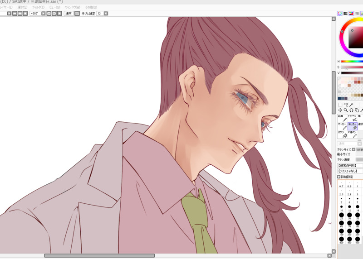363x259 pixels.
Task: Select brush size 70 preset
Action: [349, 224]
